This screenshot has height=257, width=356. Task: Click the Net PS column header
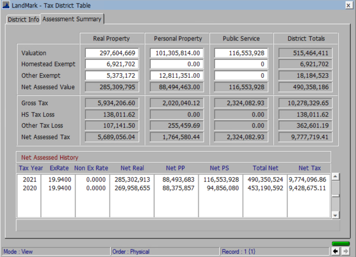tap(219, 168)
